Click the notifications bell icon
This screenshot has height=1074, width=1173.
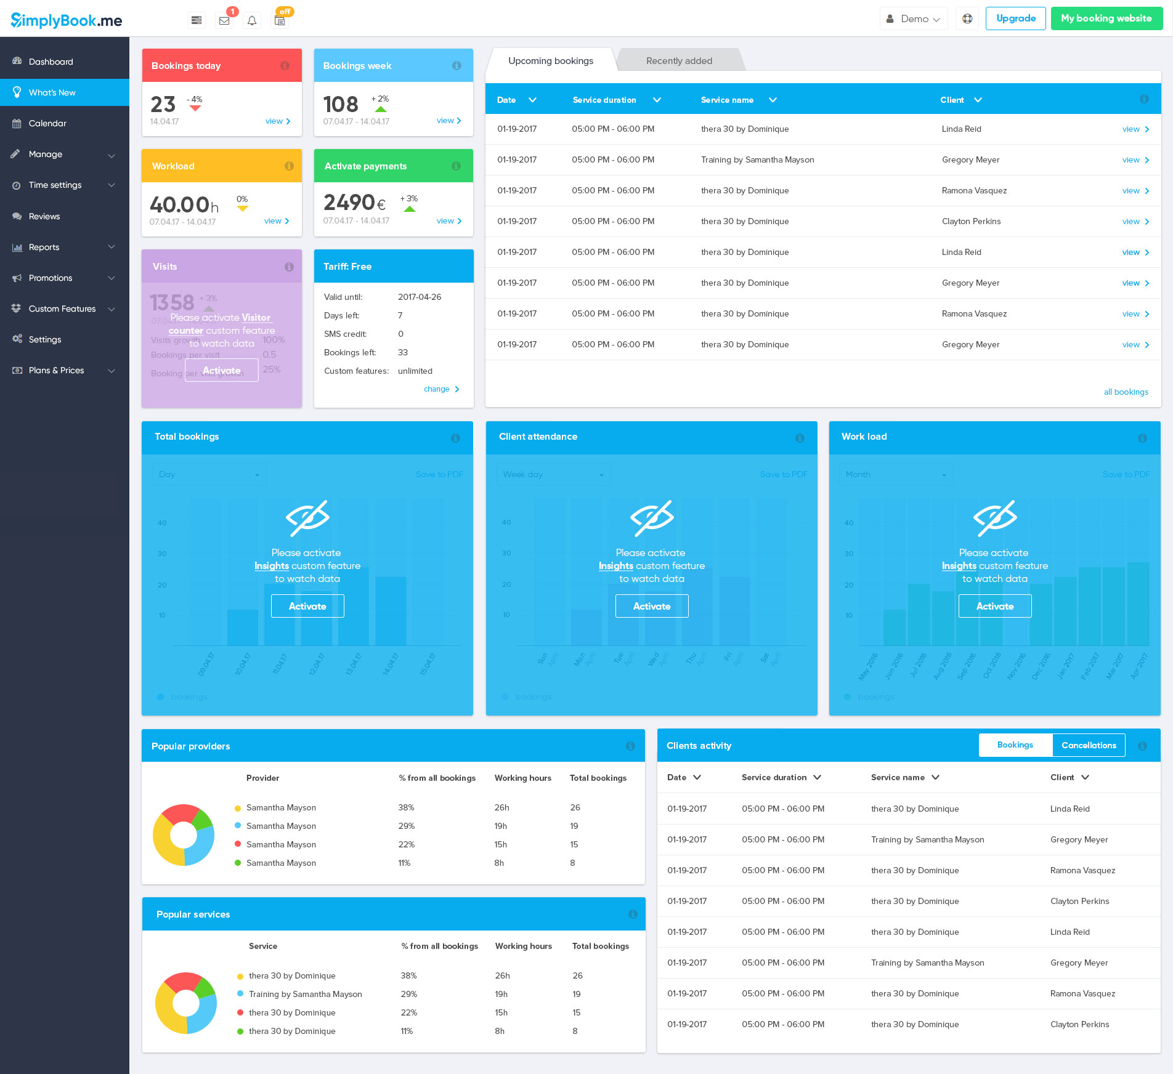pos(252,20)
